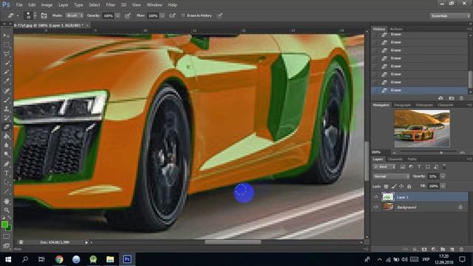Select the Clone Stamp tool
Viewport: 473px width, 266px height.
(7, 109)
